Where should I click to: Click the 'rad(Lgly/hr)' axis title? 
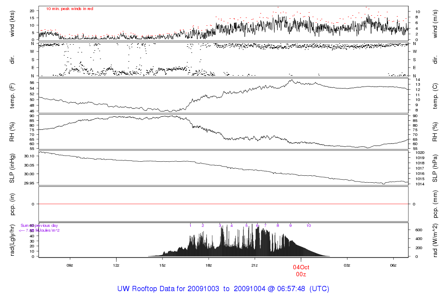[x=12, y=240]
